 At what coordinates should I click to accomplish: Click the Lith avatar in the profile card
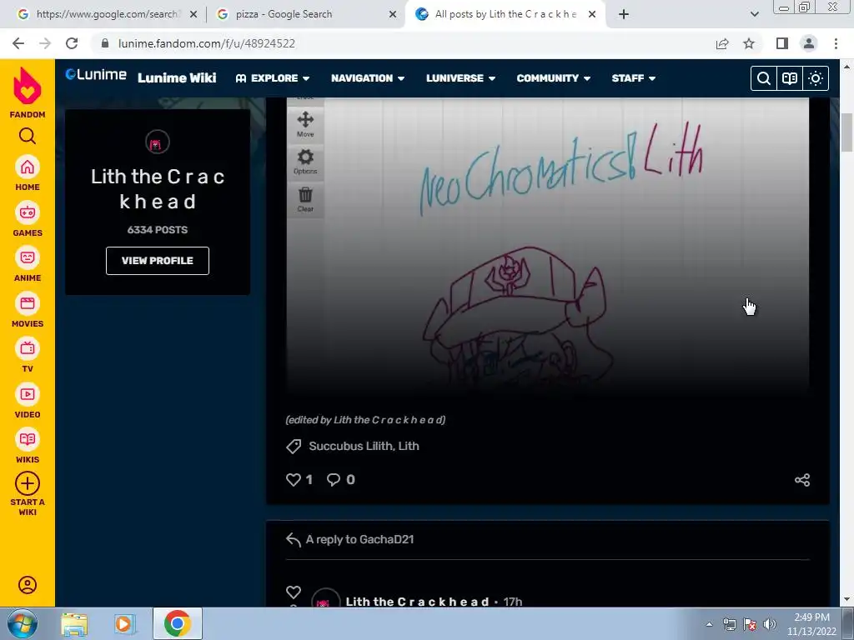[x=158, y=142]
